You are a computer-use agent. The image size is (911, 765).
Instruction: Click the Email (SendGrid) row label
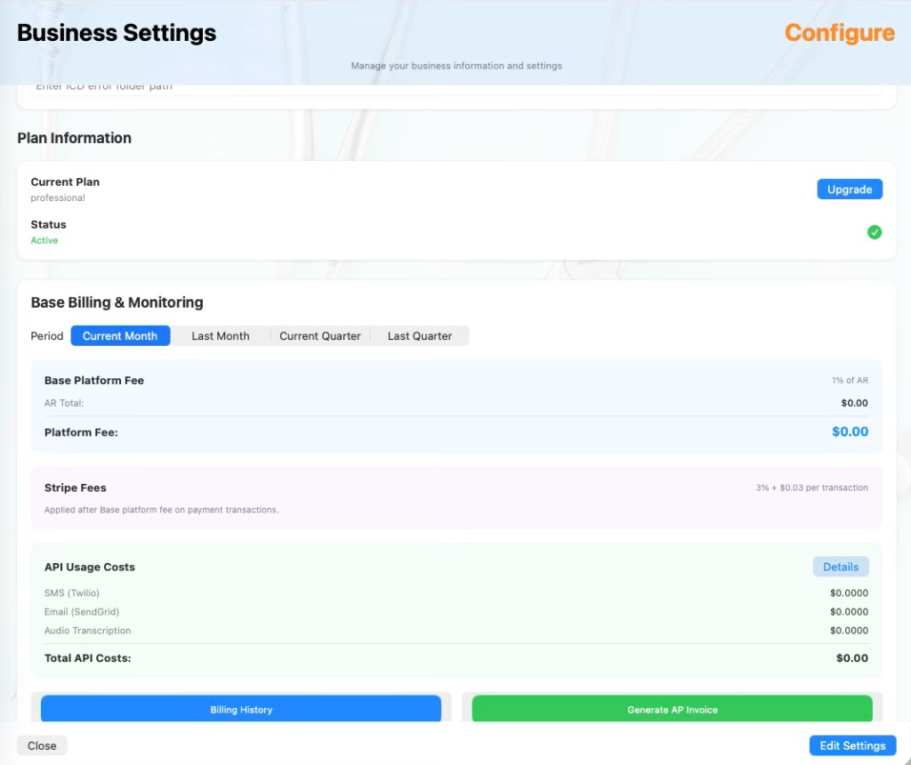click(82, 612)
